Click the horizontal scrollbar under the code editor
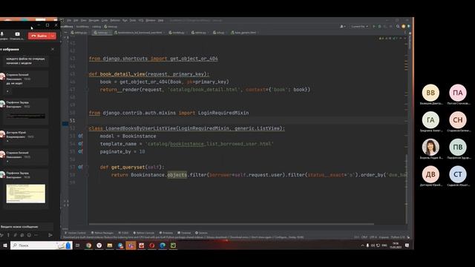Image resolution: width=475 pixels, height=267 pixels. coord(232,224)
